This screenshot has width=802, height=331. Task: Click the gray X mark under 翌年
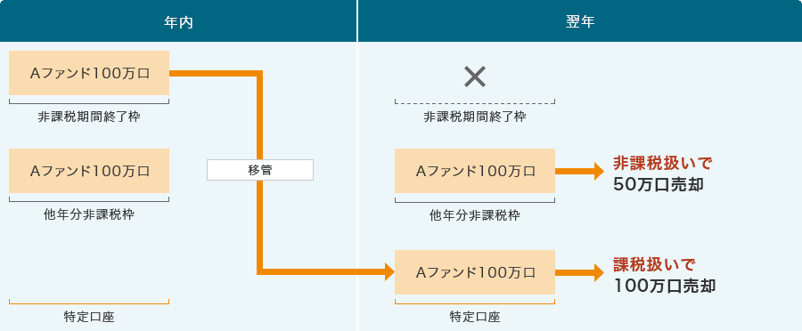tap(475, 77)
